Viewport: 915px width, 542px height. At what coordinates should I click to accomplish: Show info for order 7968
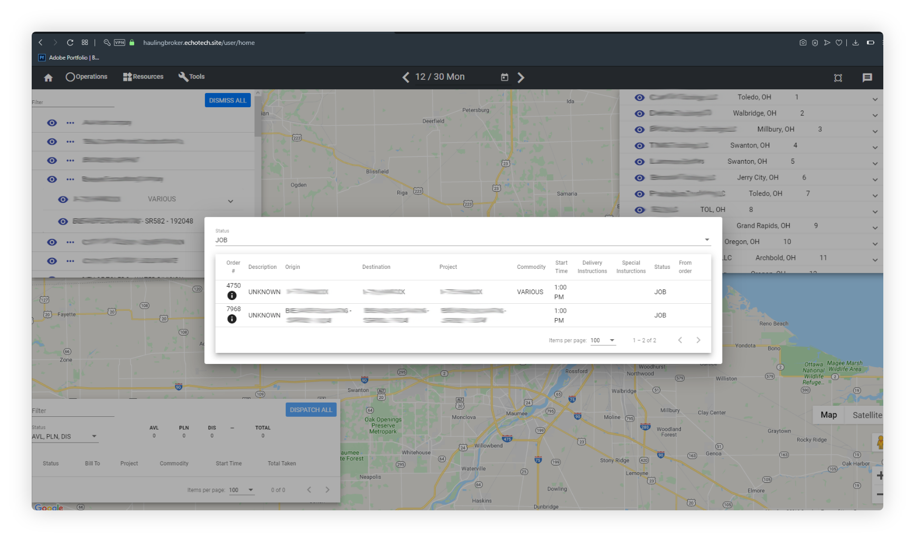[232, 319]
